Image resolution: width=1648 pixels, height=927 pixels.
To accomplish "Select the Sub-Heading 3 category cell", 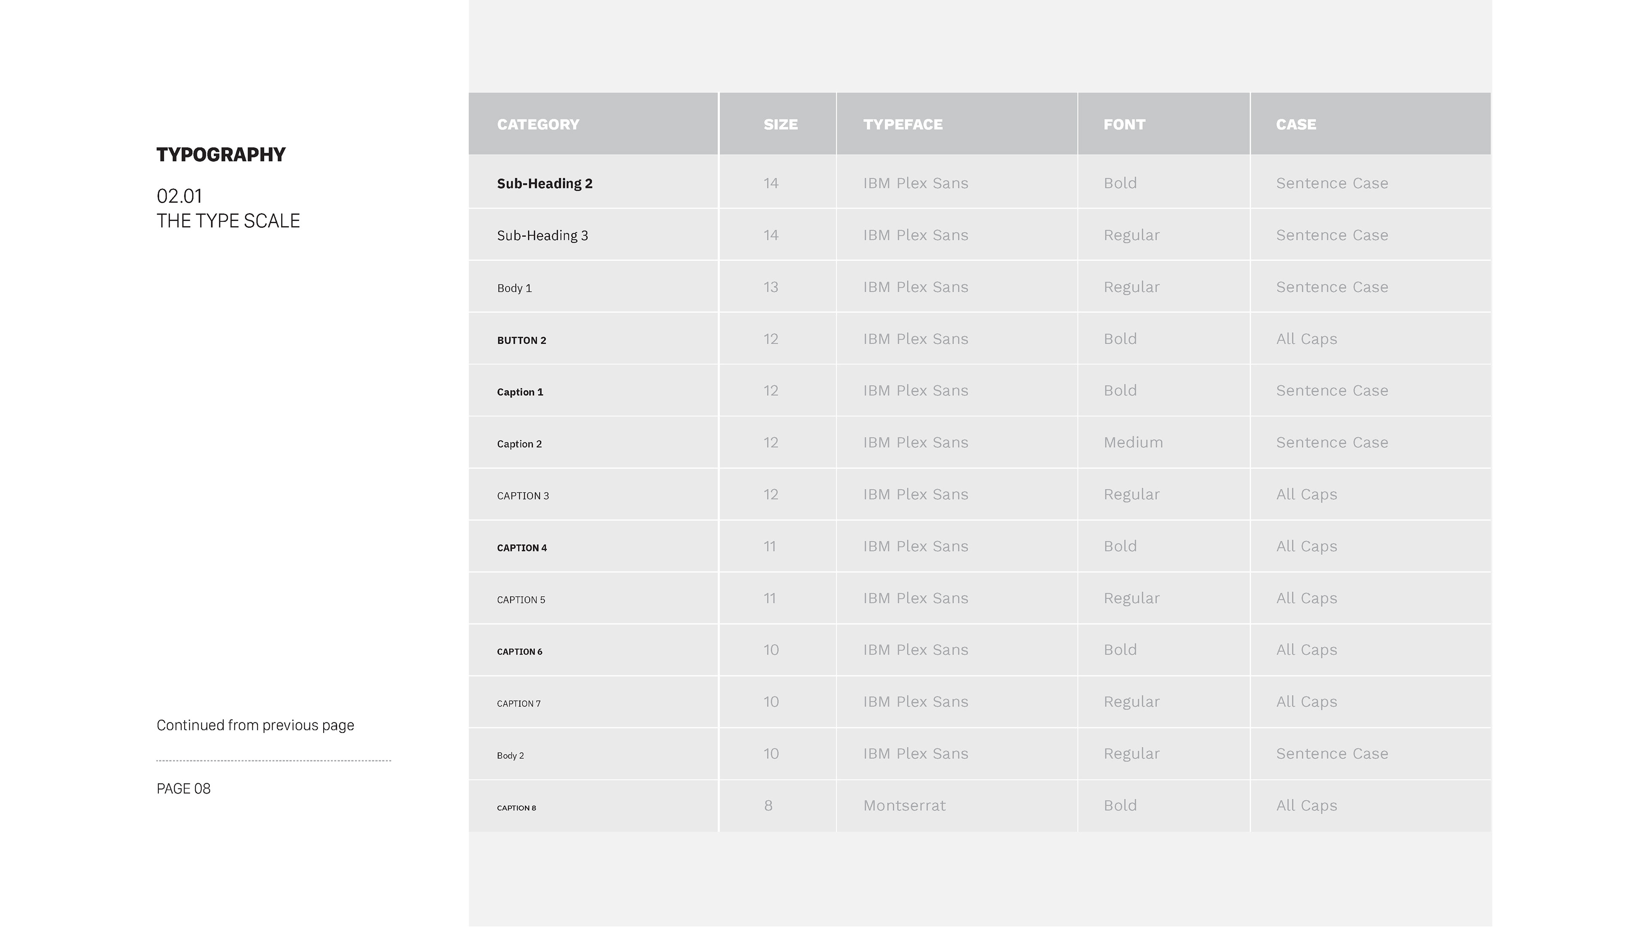I will pyautogui.click(x=542, y=236).
